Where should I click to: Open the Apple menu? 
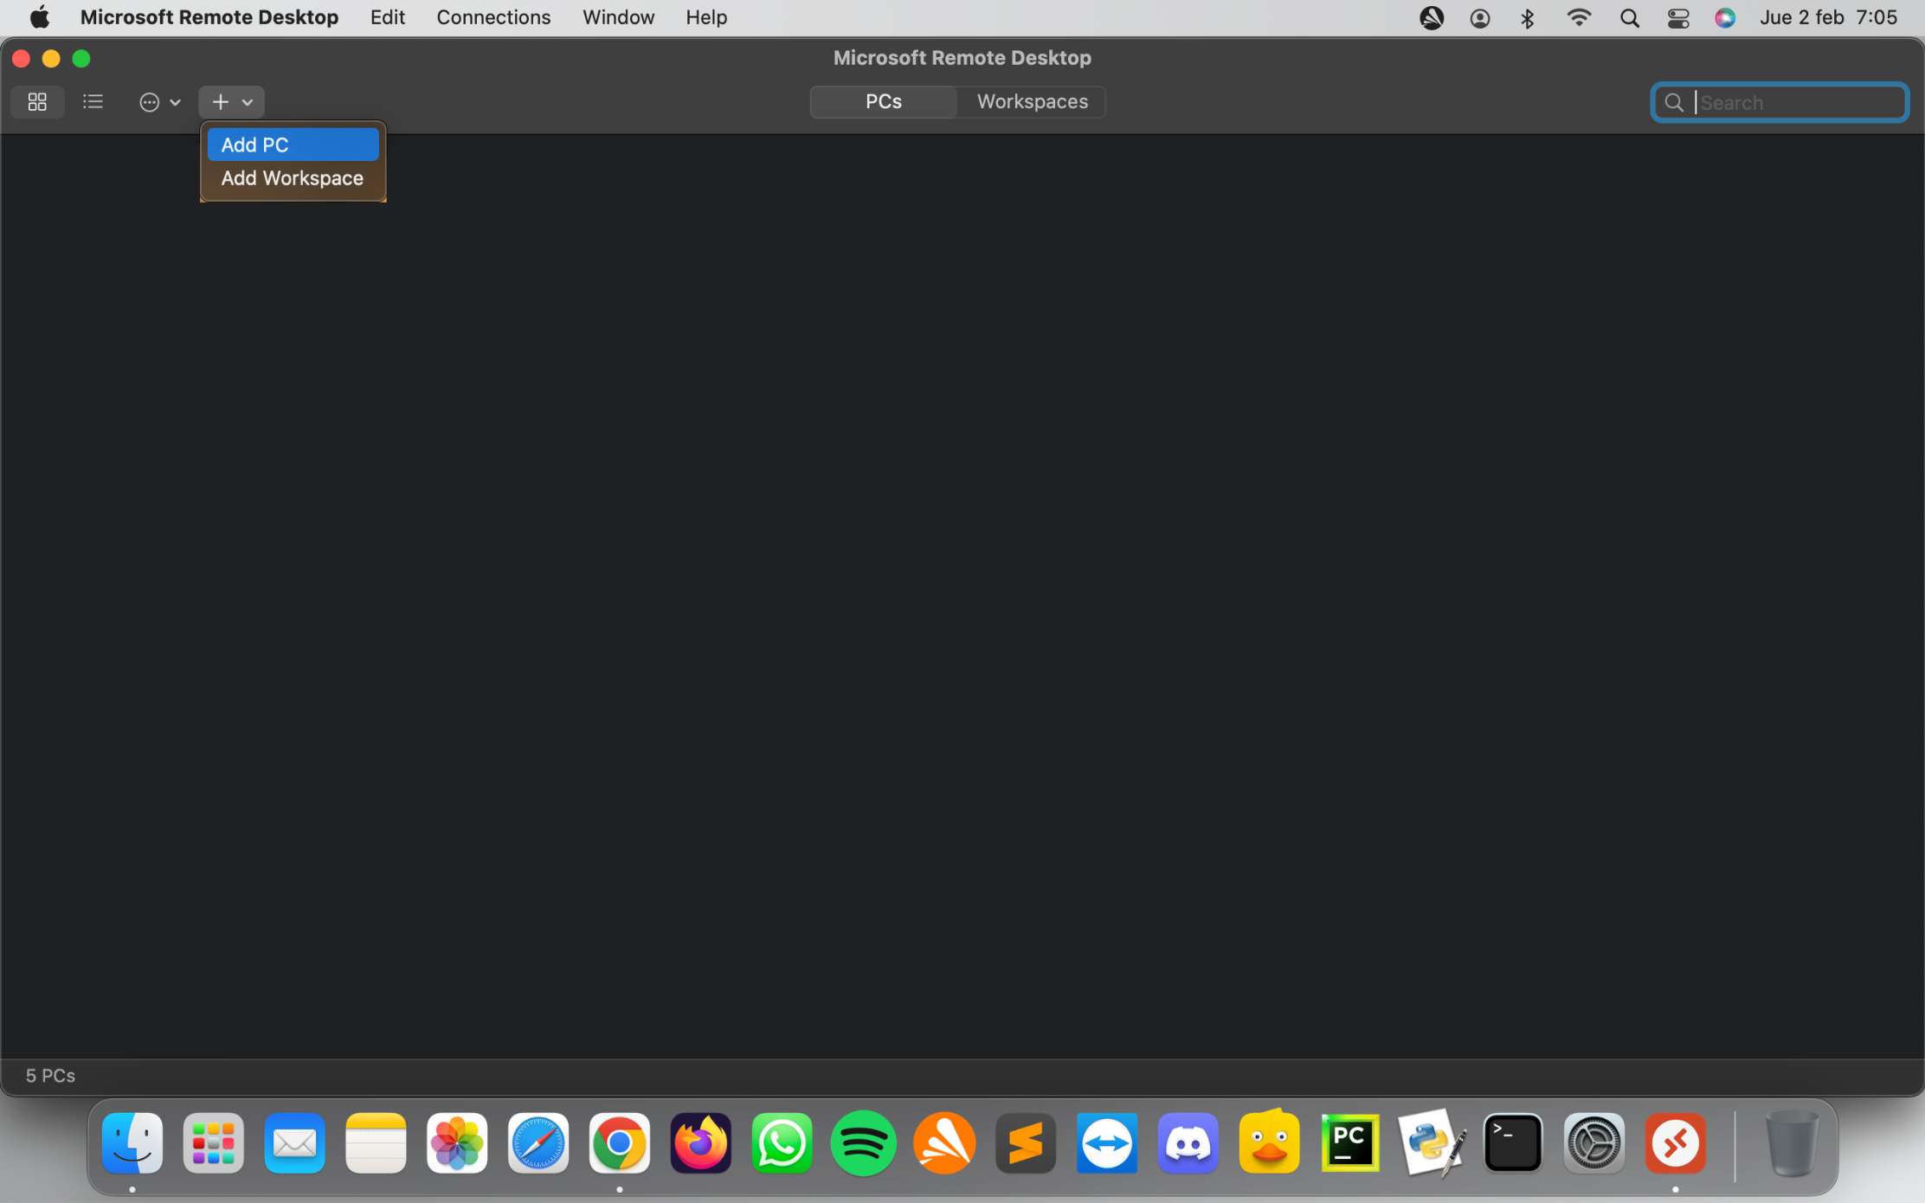coord(40,17)
